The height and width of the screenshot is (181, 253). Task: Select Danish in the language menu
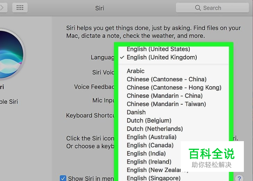pos(173,112)
